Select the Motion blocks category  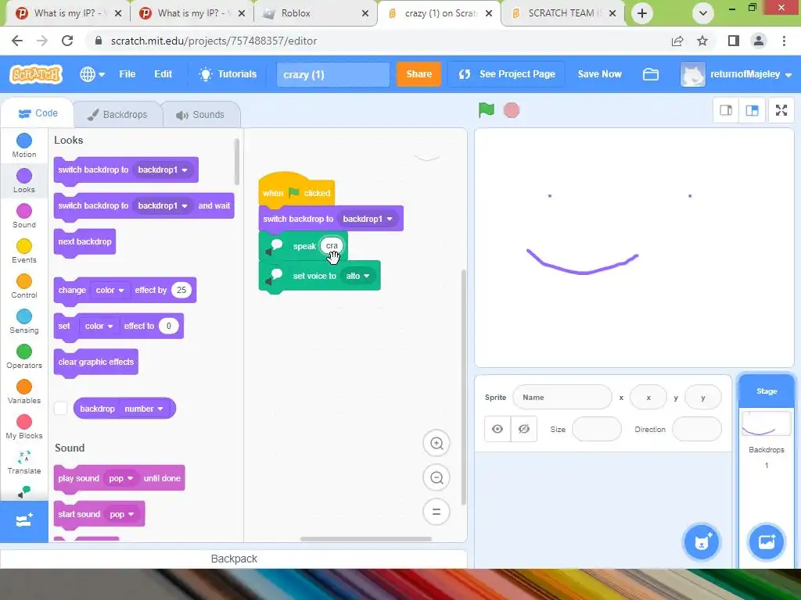[x=24, y=145]
